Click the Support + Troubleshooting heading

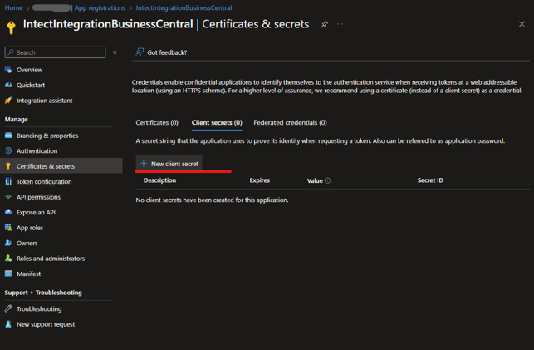click(x=43, y=293)
